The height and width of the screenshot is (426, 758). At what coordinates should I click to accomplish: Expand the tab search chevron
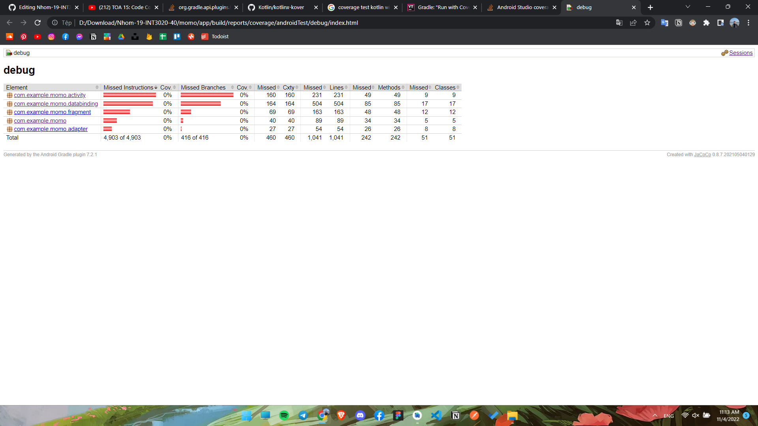(x=688, y=7)
